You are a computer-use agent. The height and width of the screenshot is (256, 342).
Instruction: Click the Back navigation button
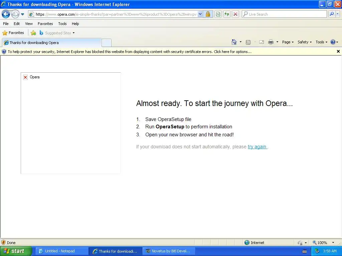pyautogui.click(x=6, y=14)
